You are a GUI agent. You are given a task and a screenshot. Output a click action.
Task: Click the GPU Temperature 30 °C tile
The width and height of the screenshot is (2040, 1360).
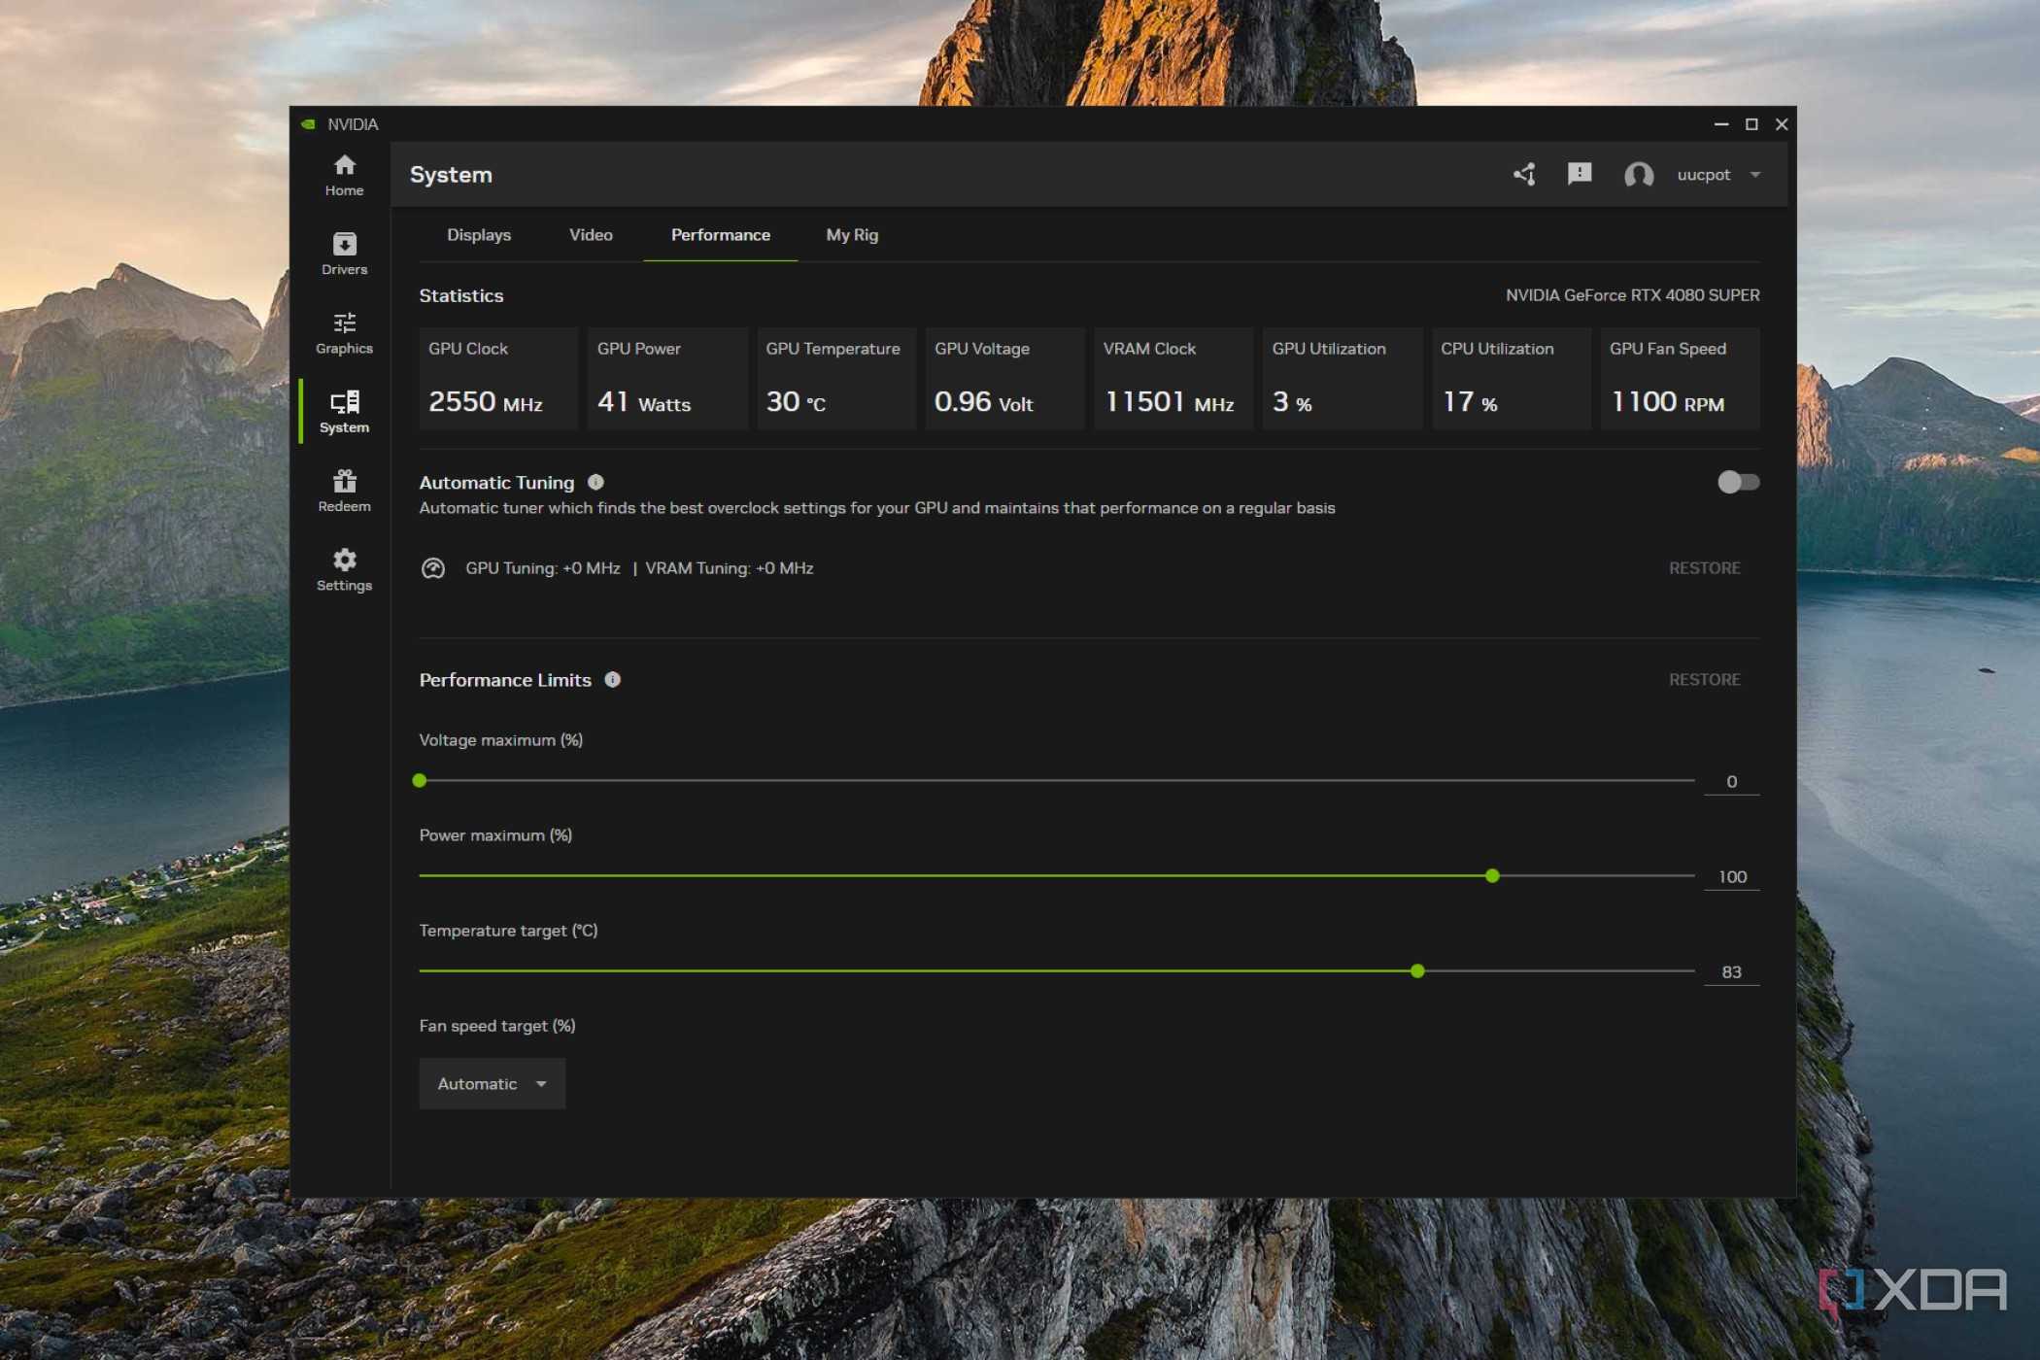(835, 379)
